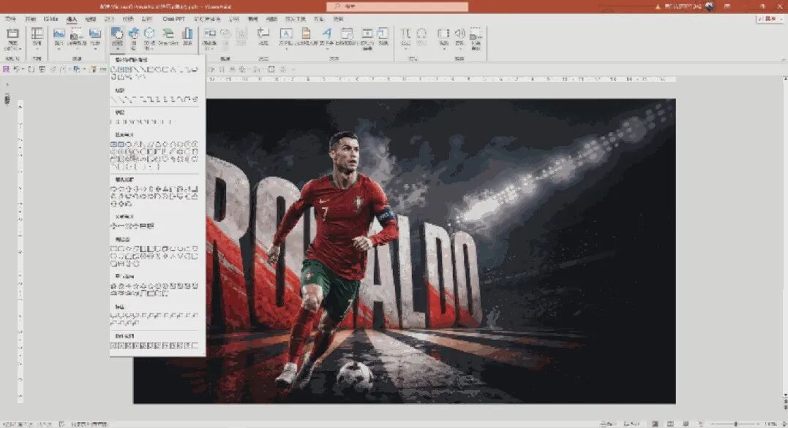This screenshot has width=788, height=428.
Task: Click the Comment icon in ribbon
Action: click(263, 33)
